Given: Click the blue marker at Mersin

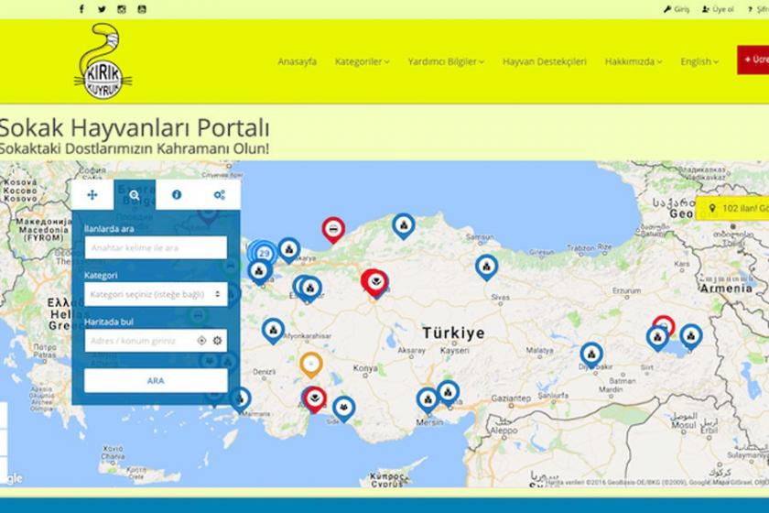Looking at the screenshot, I should coord(428,400).
